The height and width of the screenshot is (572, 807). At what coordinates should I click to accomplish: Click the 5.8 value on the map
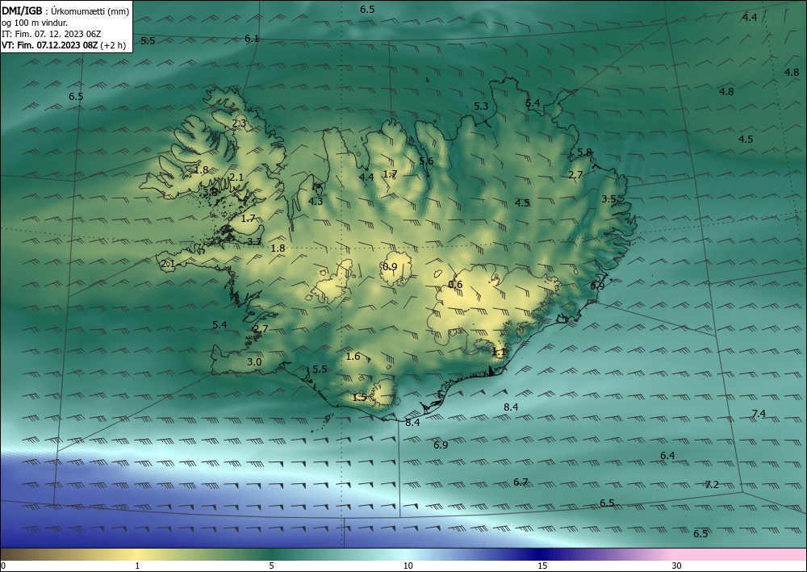coord(584,152)
